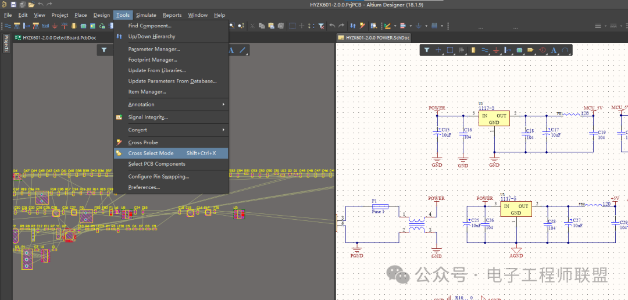Click the GND power port in the schematic Active Bar

(496, 50)
